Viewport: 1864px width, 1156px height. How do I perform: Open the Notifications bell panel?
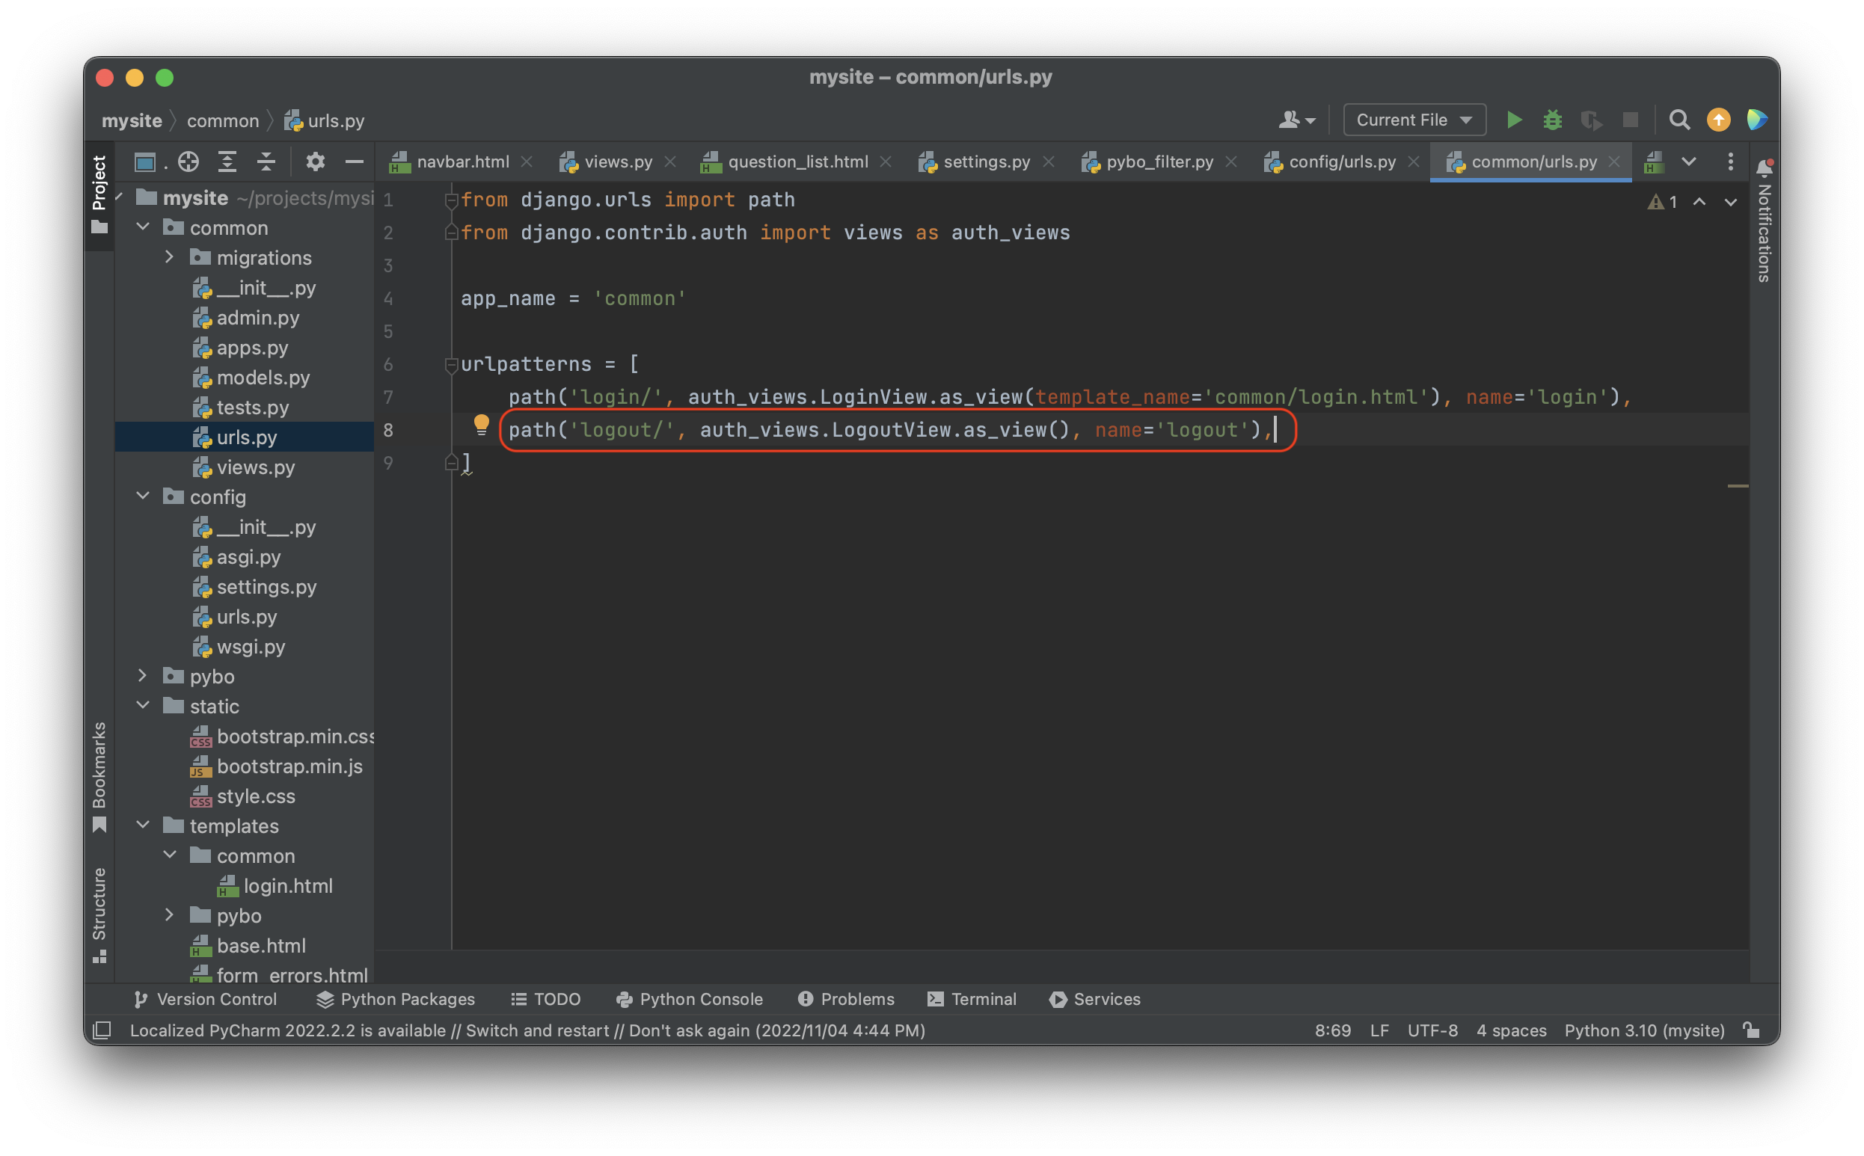coord(1764,167)
